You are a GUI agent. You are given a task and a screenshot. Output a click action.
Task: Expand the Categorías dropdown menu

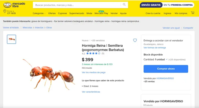pos(39,13)
